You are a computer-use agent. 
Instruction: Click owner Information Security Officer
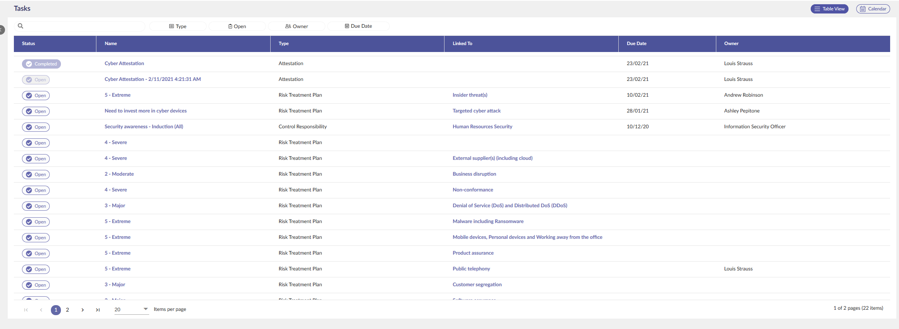(754, 127)
